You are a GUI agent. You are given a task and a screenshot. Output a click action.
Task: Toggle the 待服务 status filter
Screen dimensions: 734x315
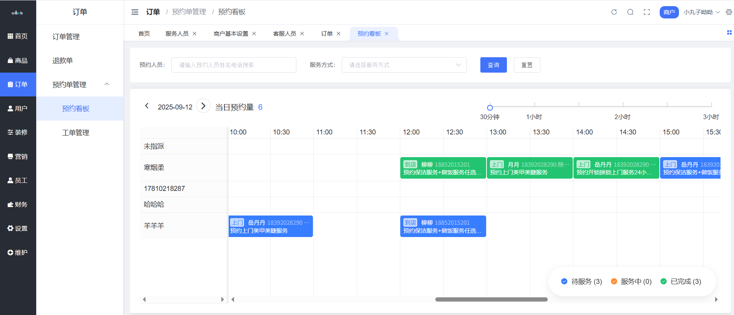pos(581,282)
